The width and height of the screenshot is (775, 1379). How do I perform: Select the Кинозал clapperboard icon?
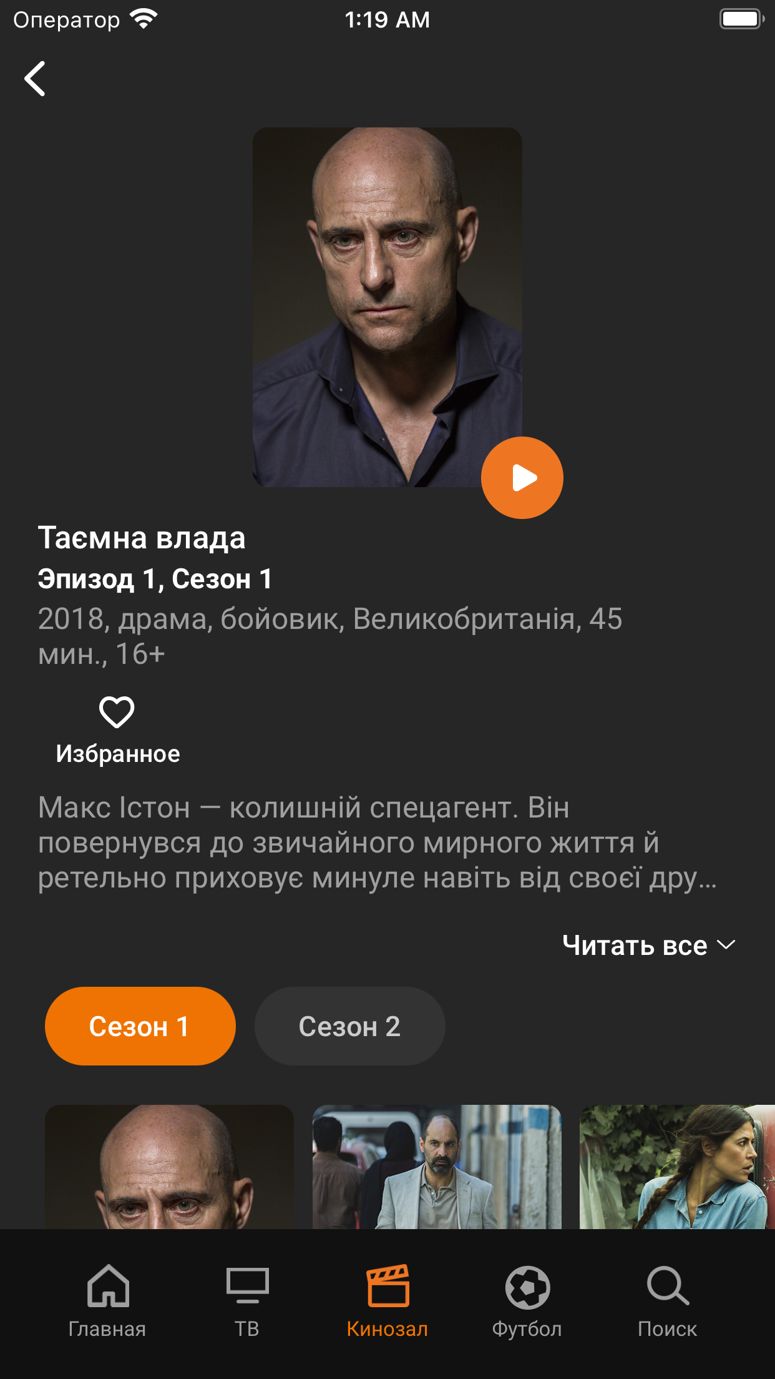pyautogui.click(x=387, y=1287)
